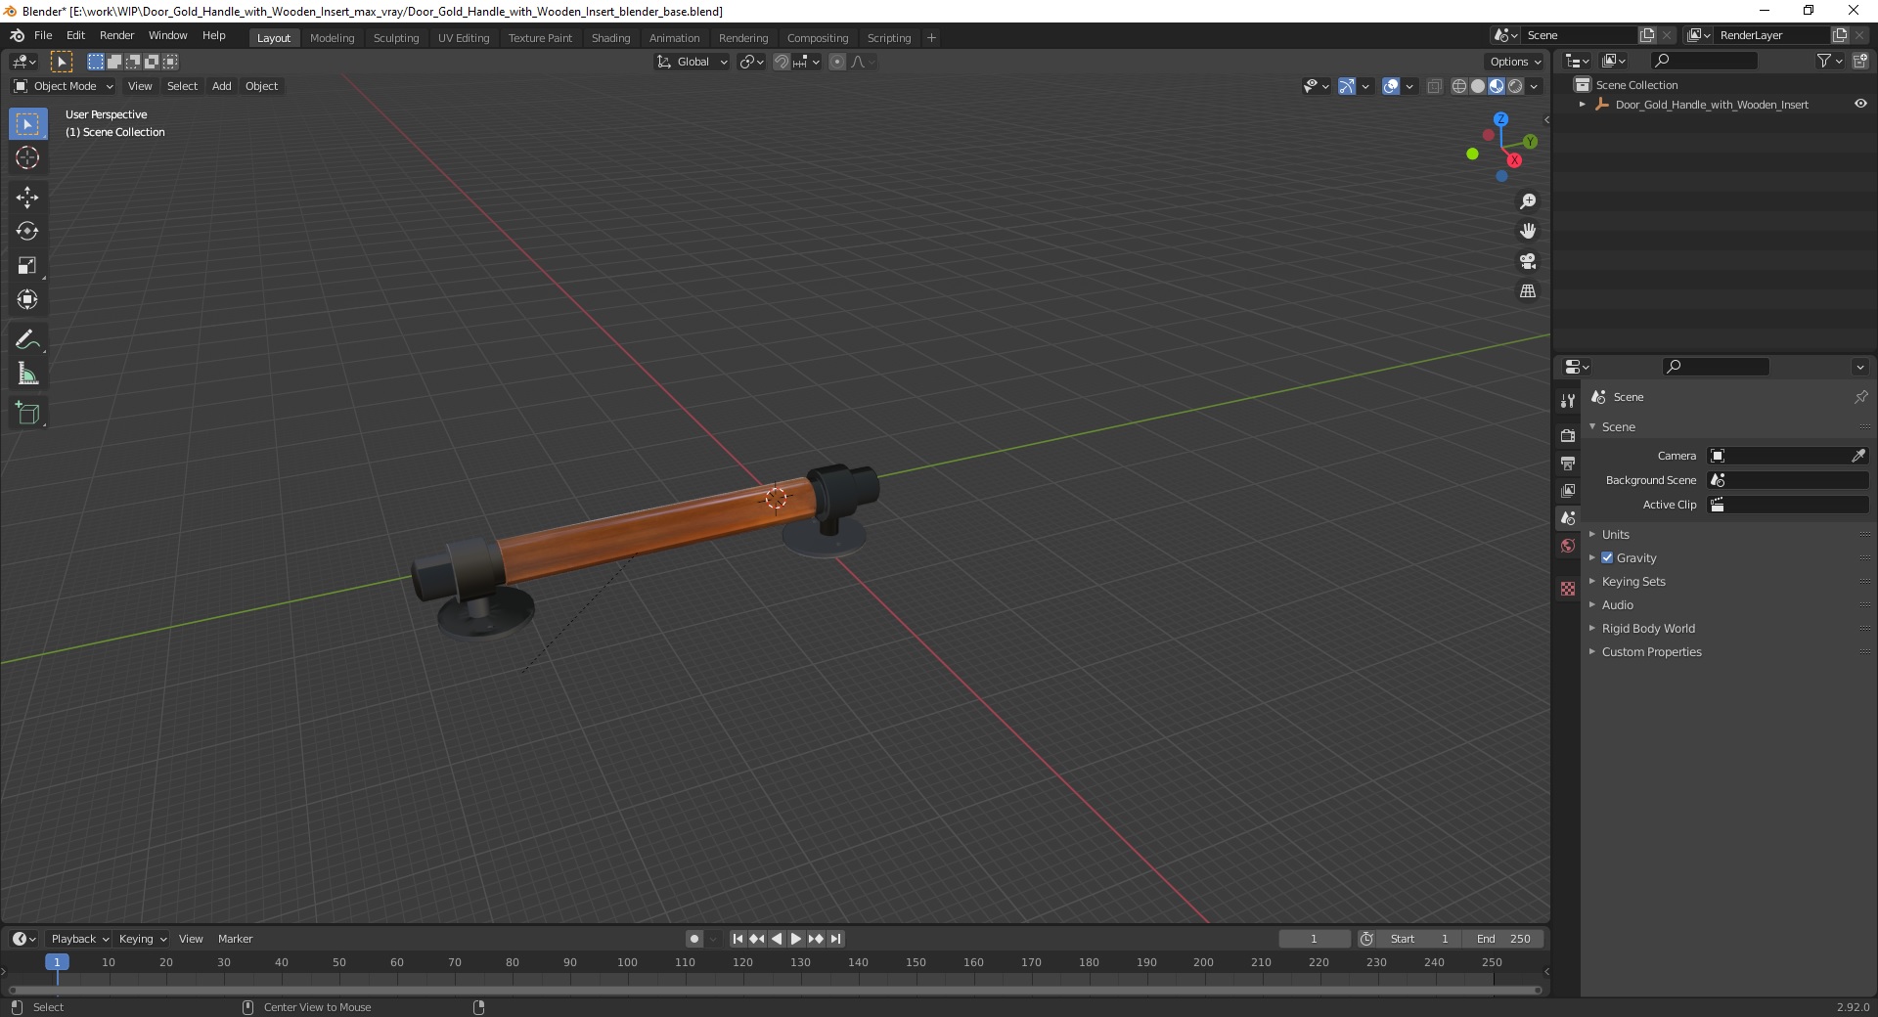Activate the Rotate tool
The height and width of the screenshot is (1017, 1878).
click(x=27, y=232)
